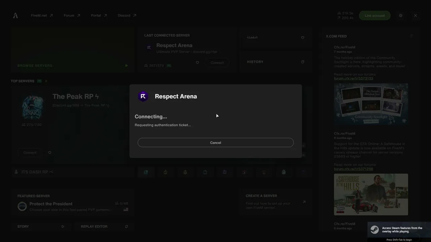Click the Top Servers country flag badge
The height and width of the screenshot is (242, 431).
39,81
